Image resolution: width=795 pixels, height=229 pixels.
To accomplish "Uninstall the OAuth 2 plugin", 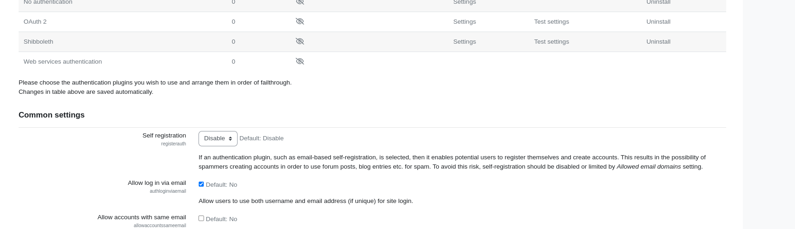I will pyautogui.click(x=658, y=22).
